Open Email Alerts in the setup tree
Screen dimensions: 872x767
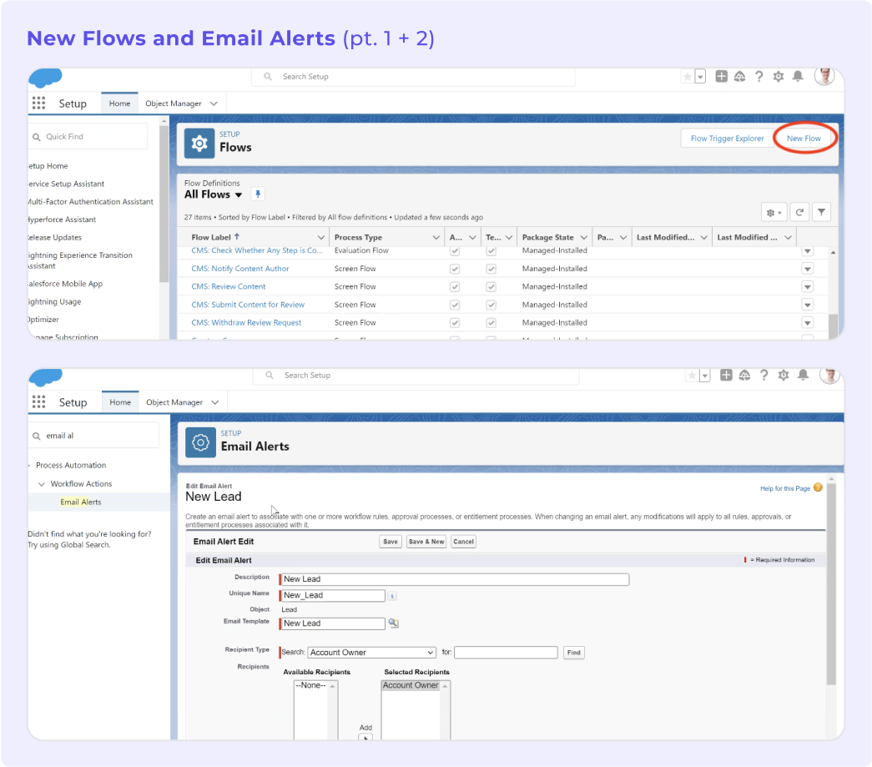click(81, 502)
